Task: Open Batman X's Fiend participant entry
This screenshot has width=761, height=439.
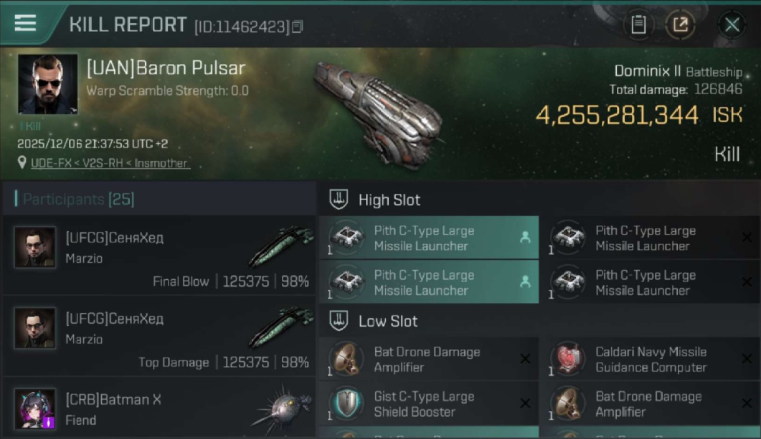Action: (159, 409)
